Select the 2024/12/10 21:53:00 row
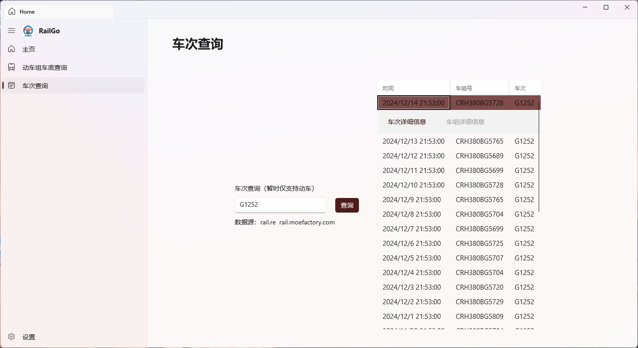 click(459, 185)
